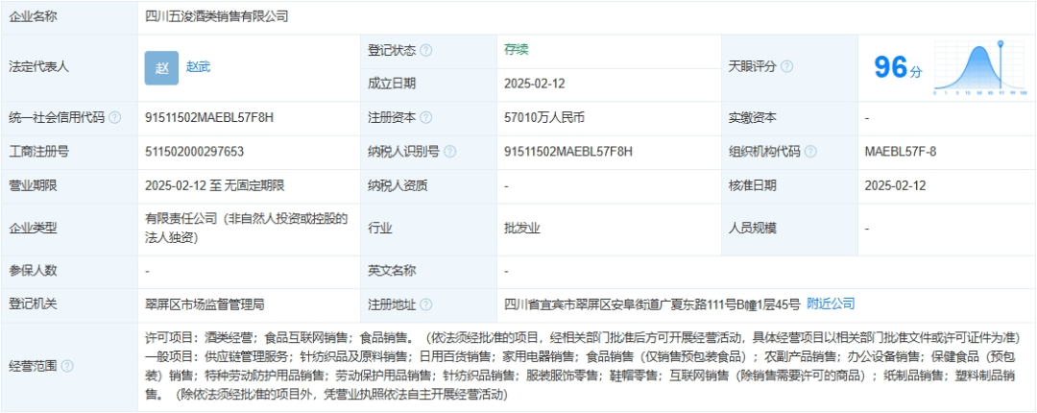Image resolution: width=1037 pixels, height=413 pixels.
Task: Click registered capital 57010万人民币
Action: tap(544, 118)
